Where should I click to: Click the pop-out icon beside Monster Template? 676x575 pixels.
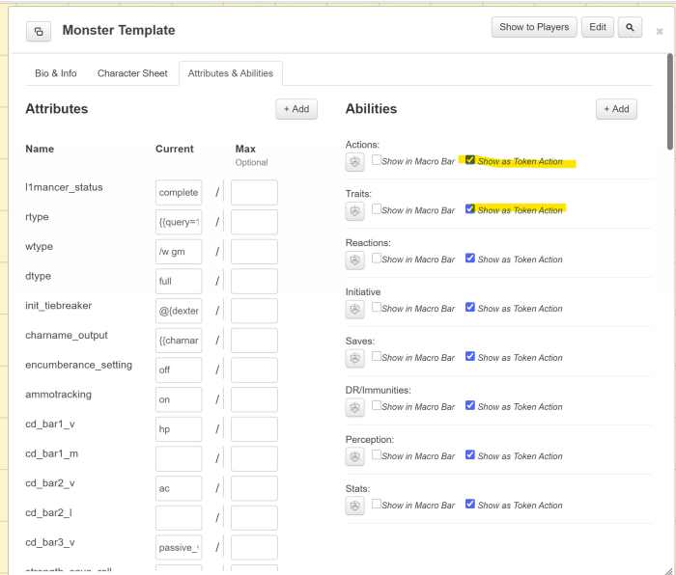[x=39, y=32]
